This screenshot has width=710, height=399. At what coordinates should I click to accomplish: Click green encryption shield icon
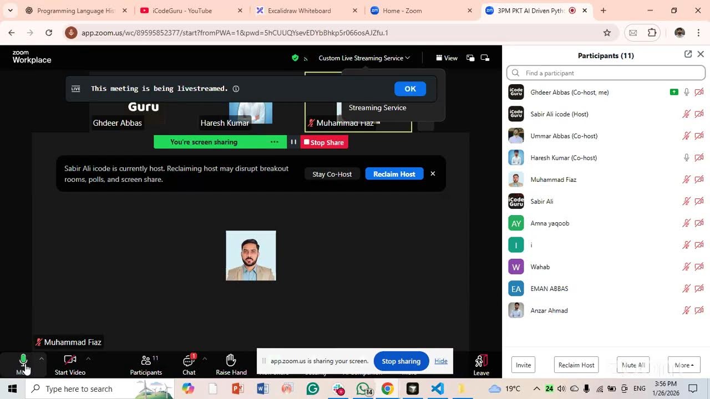(295, 58)
